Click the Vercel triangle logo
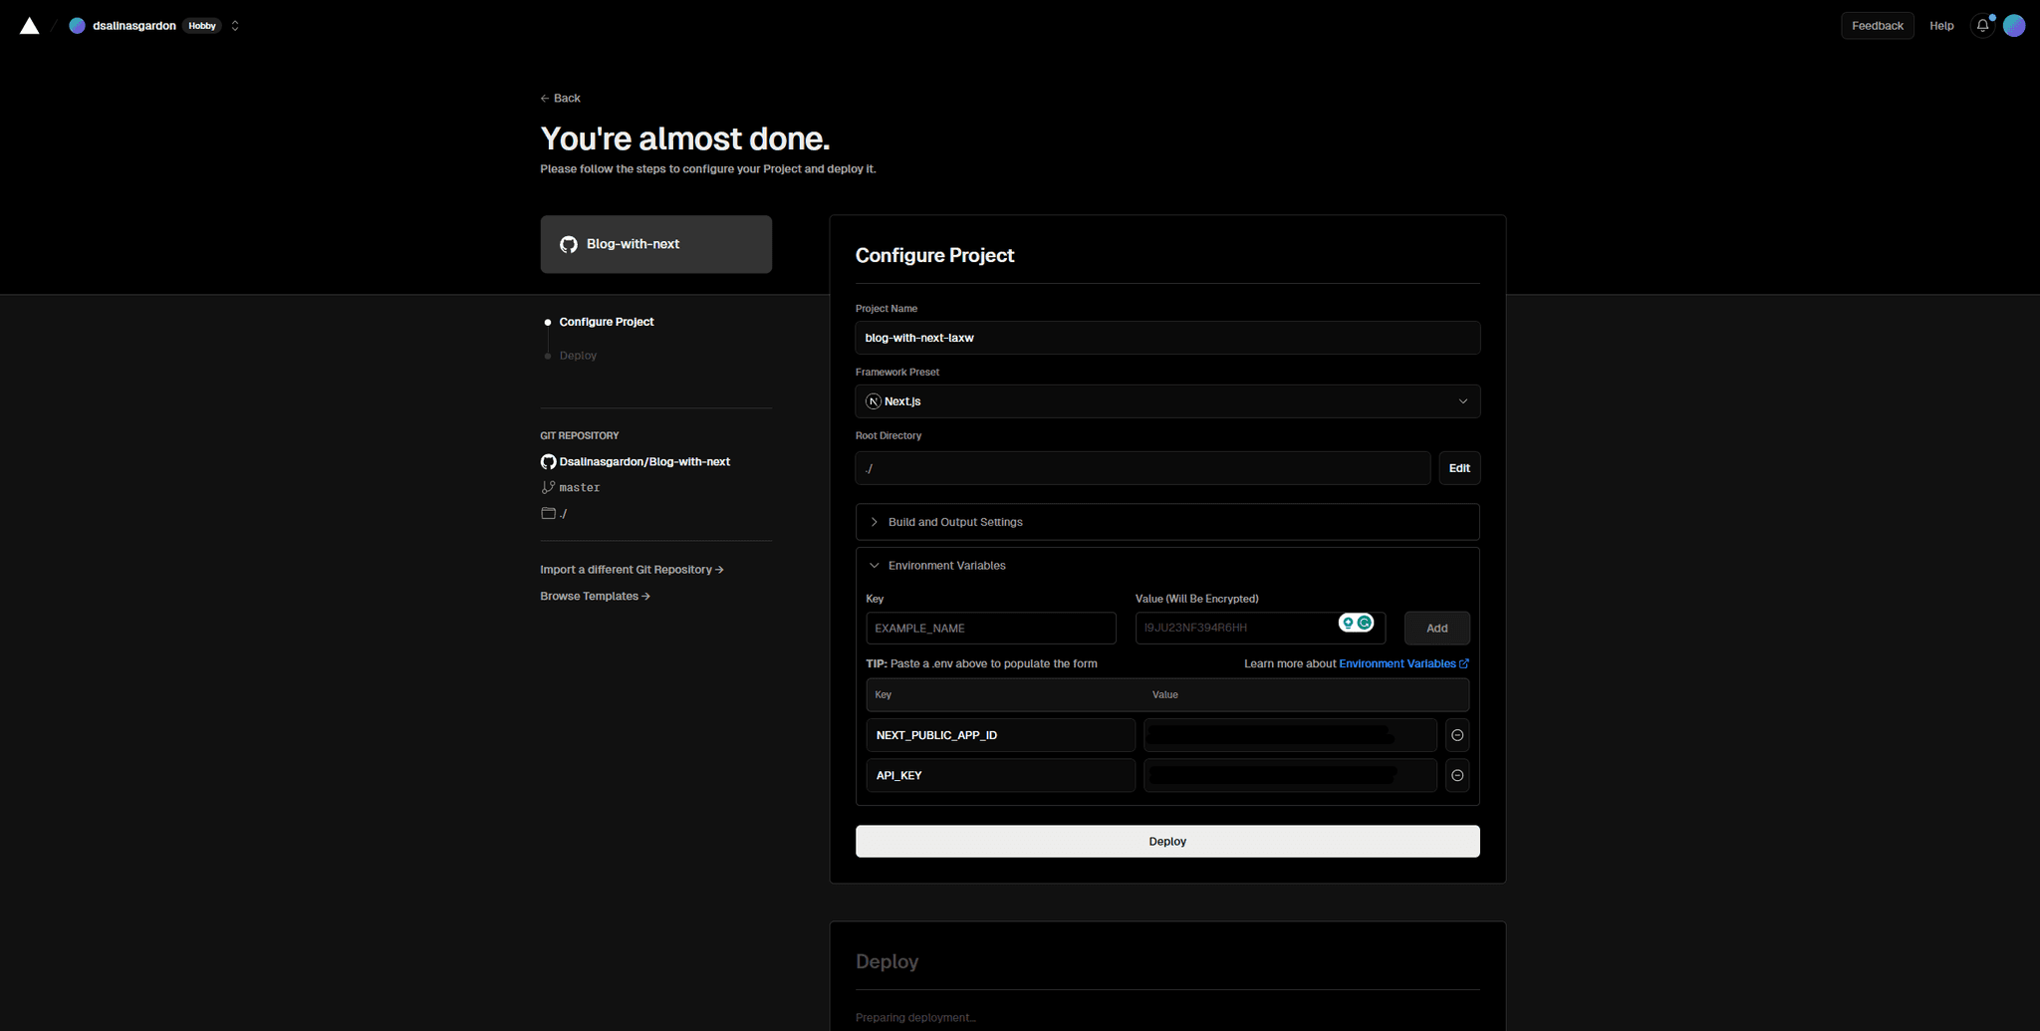This screenshot has height=1031, width=2040. (x=30, y=26)
